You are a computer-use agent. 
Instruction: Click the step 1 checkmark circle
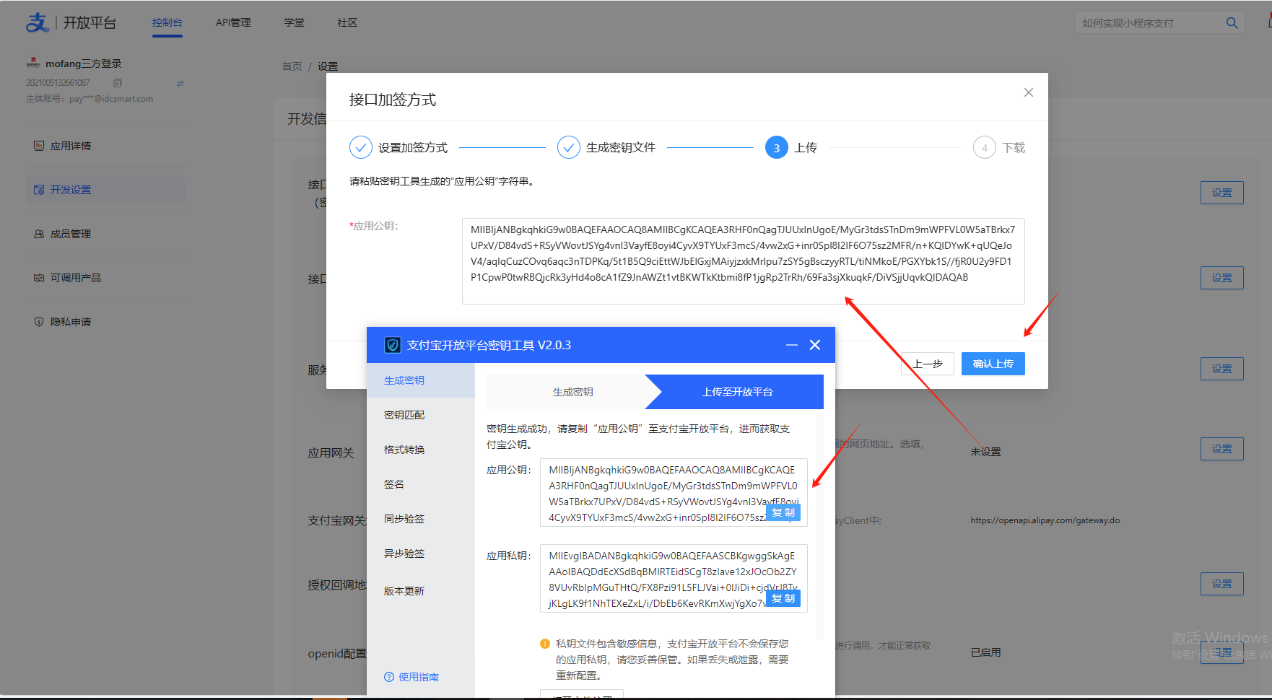[361, 147]
